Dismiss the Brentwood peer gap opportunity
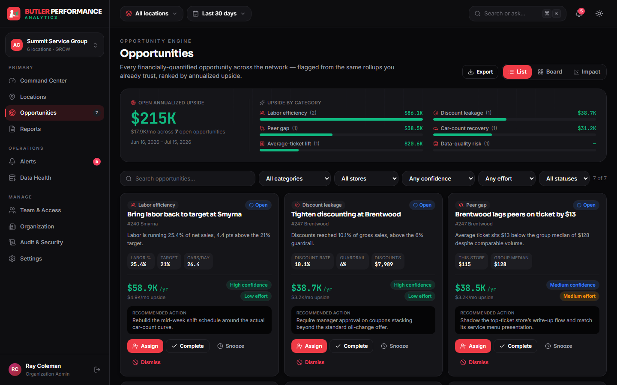This screenshot has height=385, width=617. coord(474,362)
